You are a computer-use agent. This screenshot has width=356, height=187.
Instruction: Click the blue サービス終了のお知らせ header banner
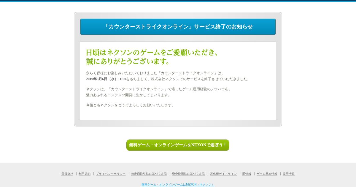tap(178, 27)
